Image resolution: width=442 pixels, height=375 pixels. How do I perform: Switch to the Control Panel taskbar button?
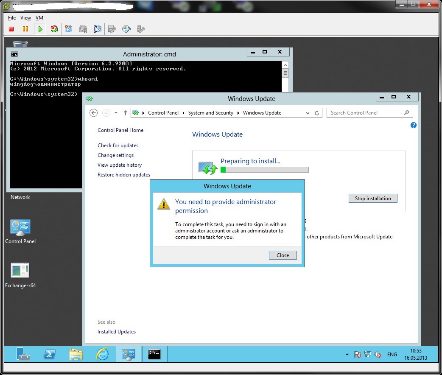click(x=129, y=354)
